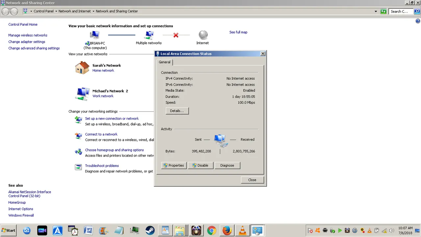
Task: Click Network and Internet breadcrumb
Action: tap(75, 11)
